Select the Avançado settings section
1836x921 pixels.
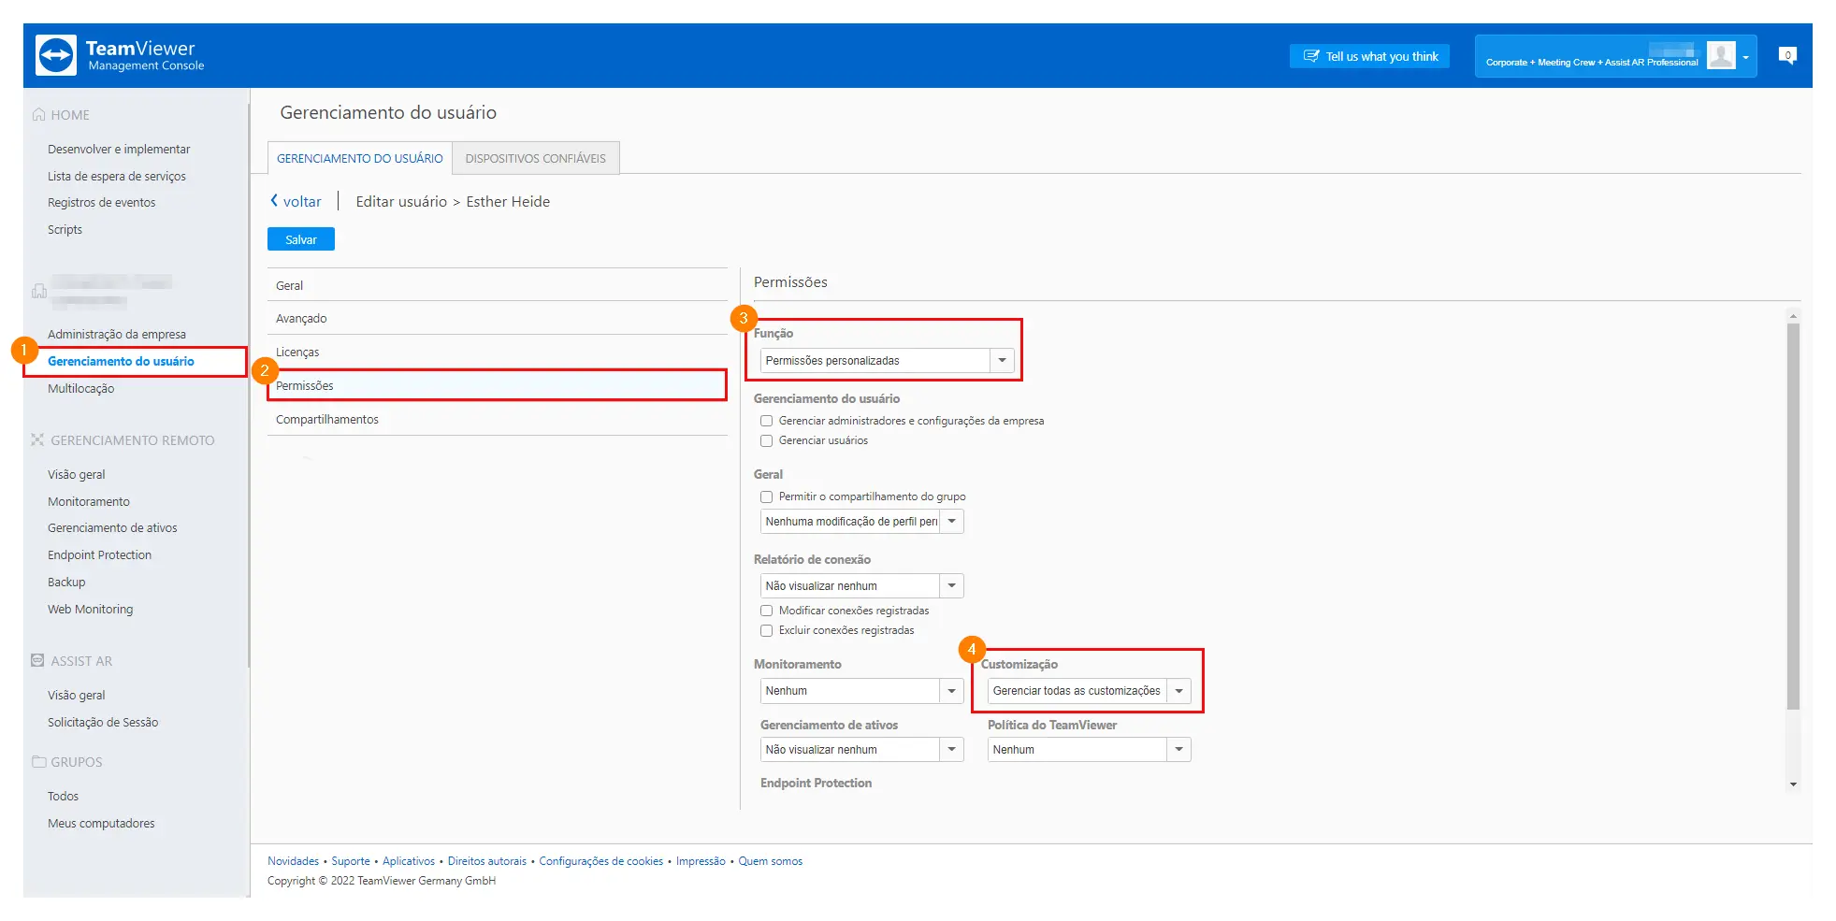(498, 318)
